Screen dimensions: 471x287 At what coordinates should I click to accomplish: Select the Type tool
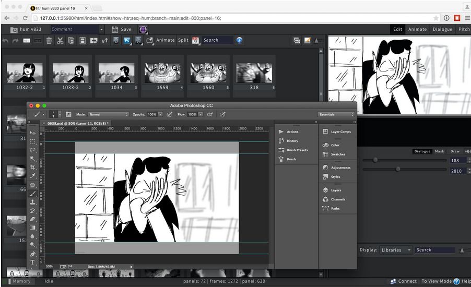tap(33, 262)
